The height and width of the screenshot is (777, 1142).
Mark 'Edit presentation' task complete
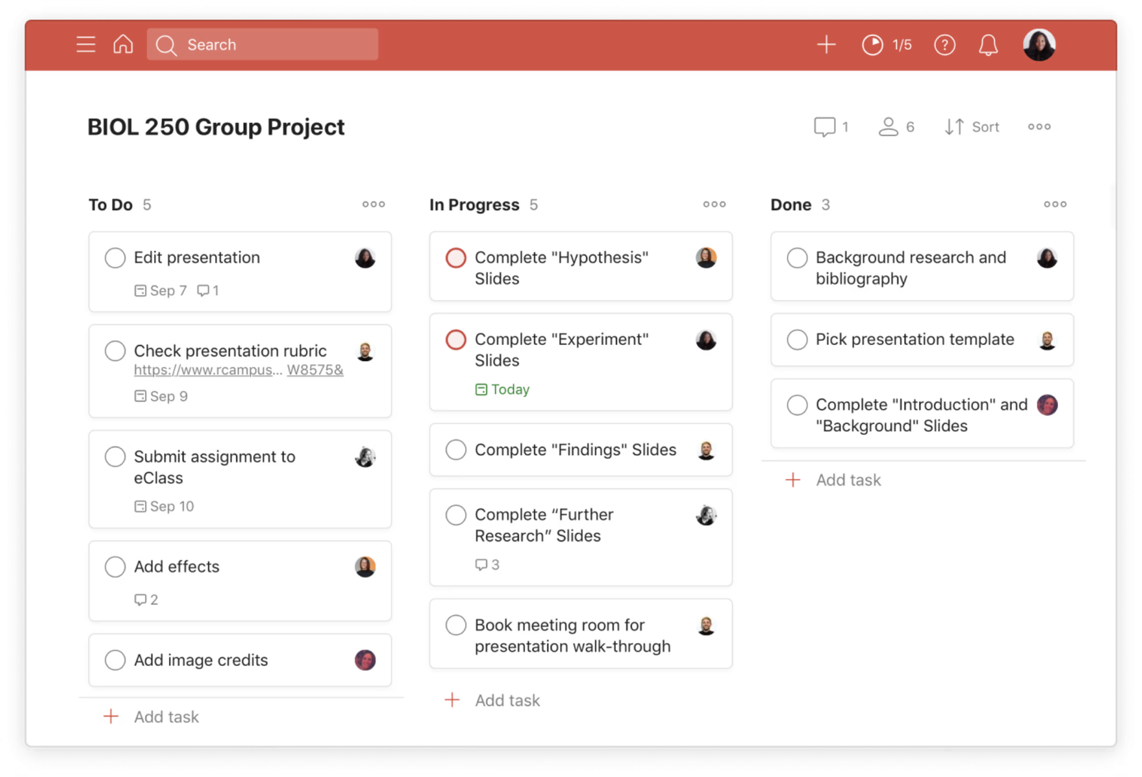pyautogui.click(x=115, y=258)
